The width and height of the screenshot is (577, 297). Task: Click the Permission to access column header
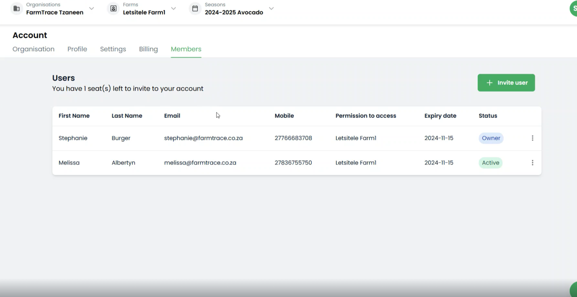click(366, 116)
